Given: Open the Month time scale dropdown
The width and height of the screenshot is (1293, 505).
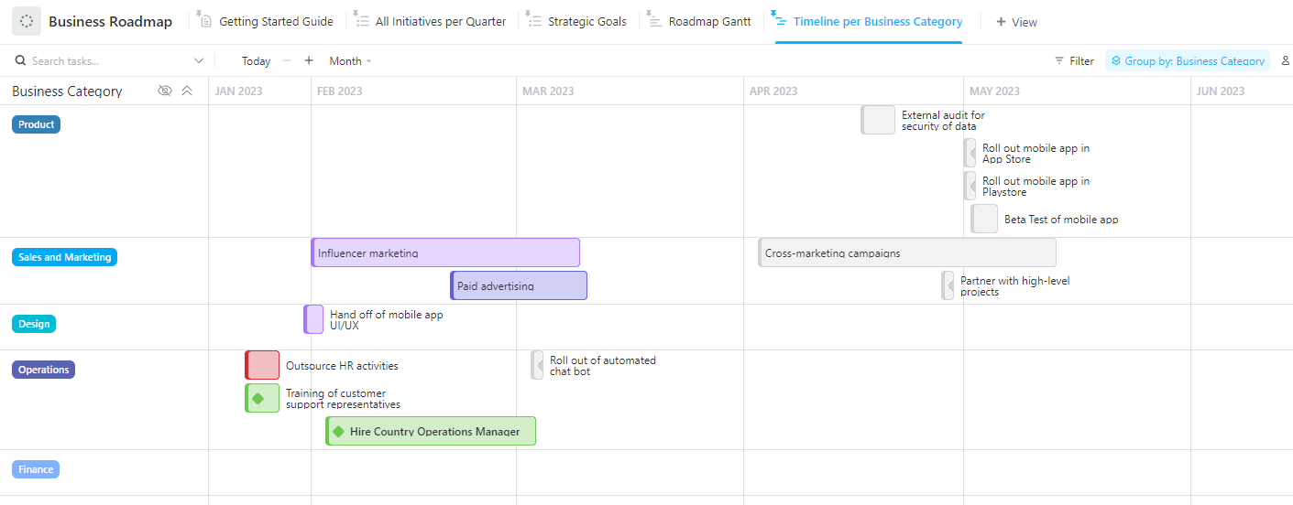Looking at the screenshot, I should coord(350,61).
